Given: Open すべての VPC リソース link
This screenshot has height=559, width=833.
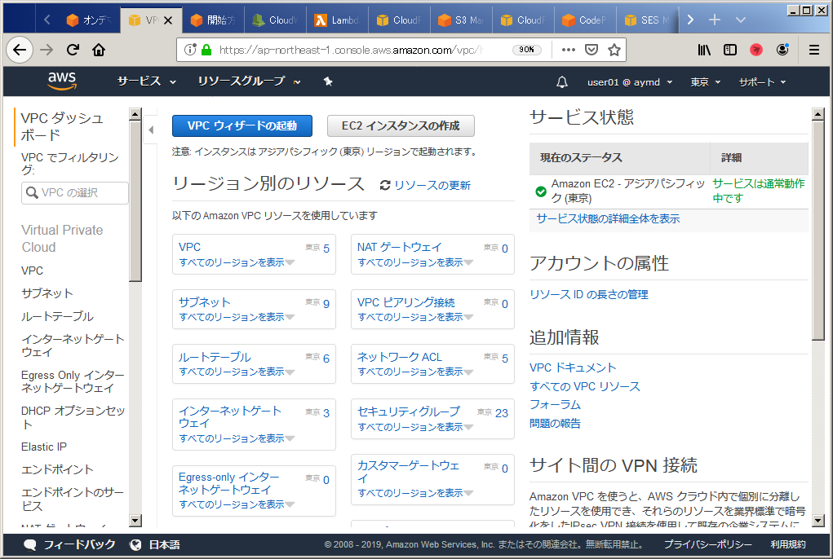Looking at the screenshot, I should click(585, 386).
